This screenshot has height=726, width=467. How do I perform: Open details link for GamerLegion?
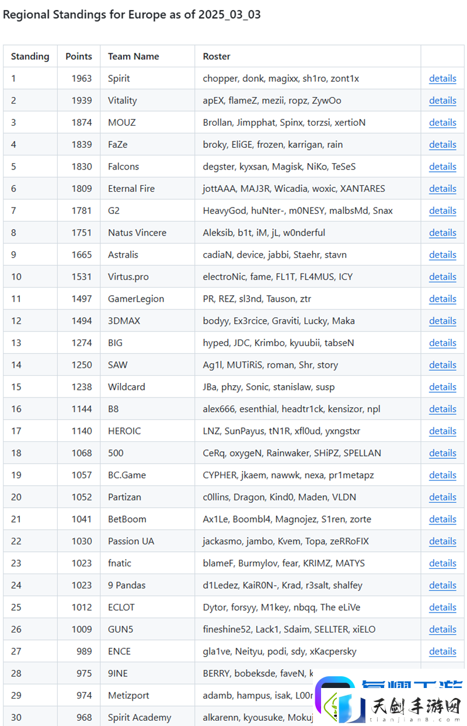coord(442,299)
